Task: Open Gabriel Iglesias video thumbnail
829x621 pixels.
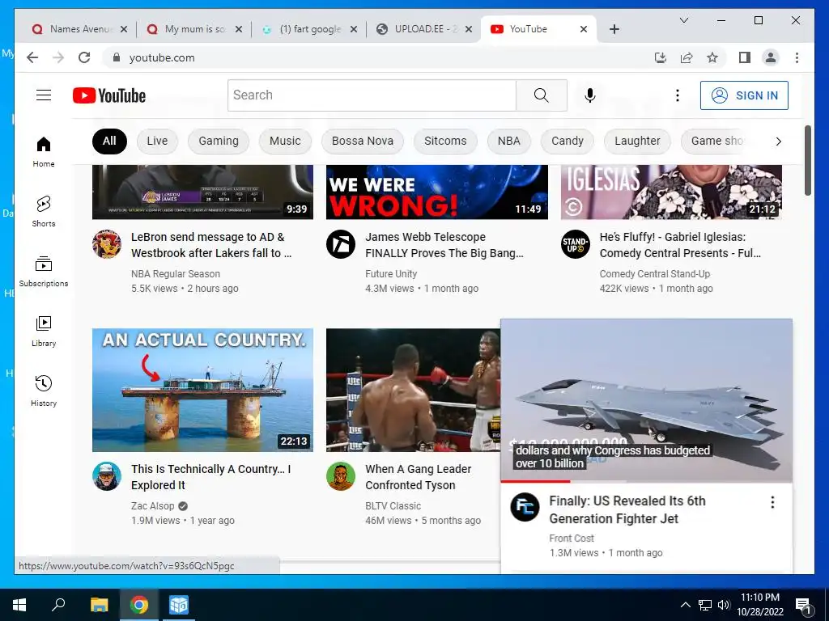Action: [x=671, y=192]
